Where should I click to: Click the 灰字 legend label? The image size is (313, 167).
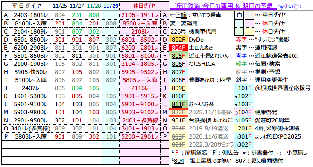pos(241,72)
